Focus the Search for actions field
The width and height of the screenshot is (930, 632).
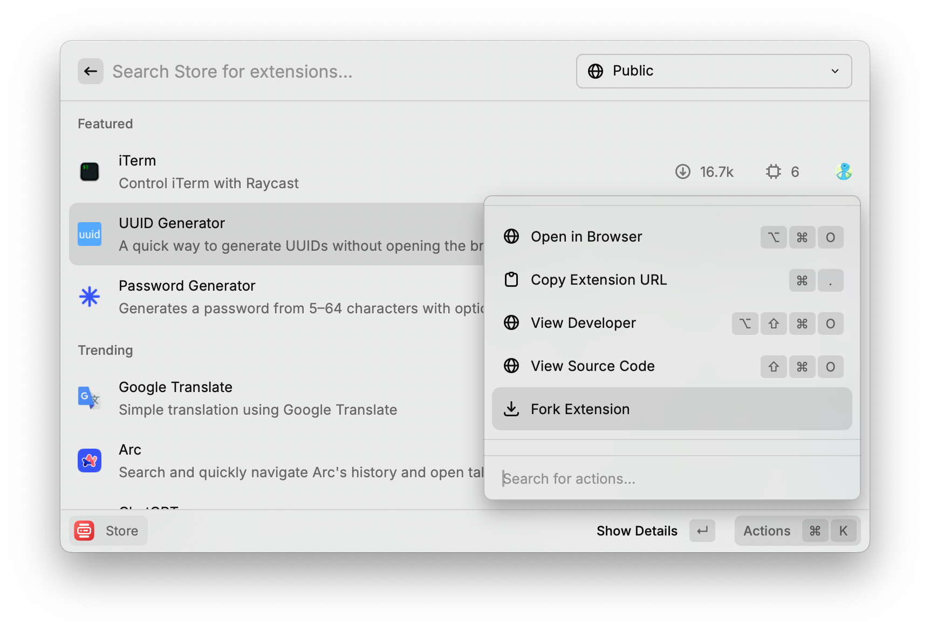point(672,478)
